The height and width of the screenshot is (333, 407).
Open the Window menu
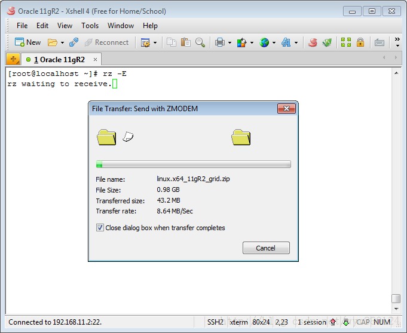121,26
